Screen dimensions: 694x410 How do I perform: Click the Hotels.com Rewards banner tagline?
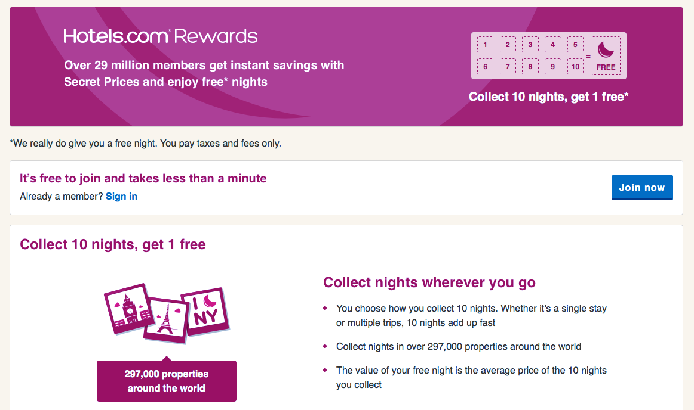click(203, 73)
